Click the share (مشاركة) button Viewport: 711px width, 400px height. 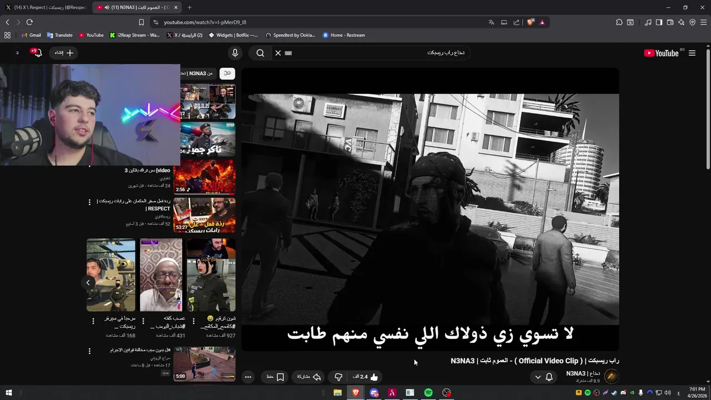point(309,377)
